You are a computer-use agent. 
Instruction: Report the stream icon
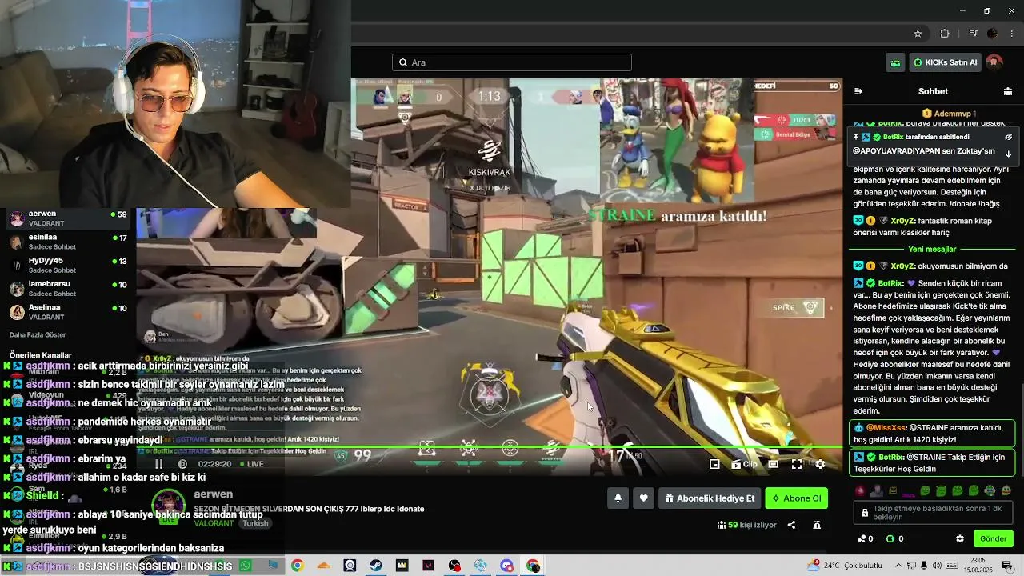click(x=817, y=525)
